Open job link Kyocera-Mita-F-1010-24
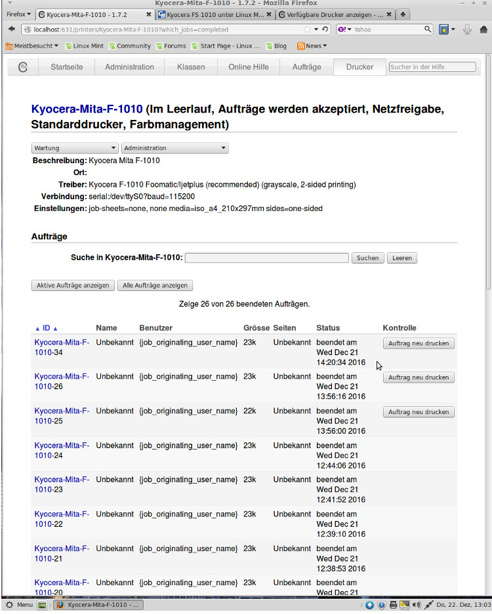This screenshot has height=614, width=492. [x=62, y=450]
